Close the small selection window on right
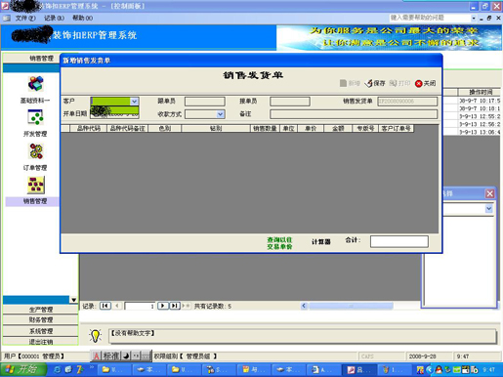The image size is (503, 377). [x=489, y=193]
